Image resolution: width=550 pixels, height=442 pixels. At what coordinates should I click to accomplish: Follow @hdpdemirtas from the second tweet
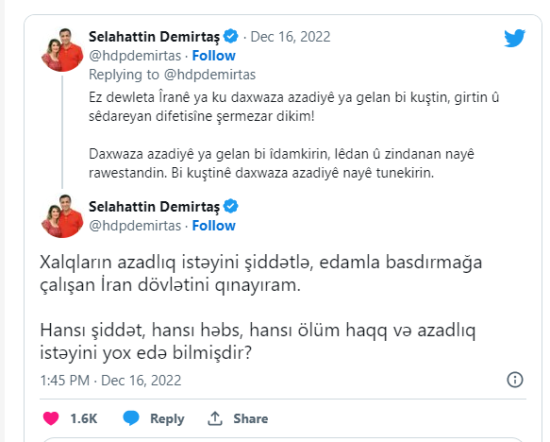tap(213, 226)
